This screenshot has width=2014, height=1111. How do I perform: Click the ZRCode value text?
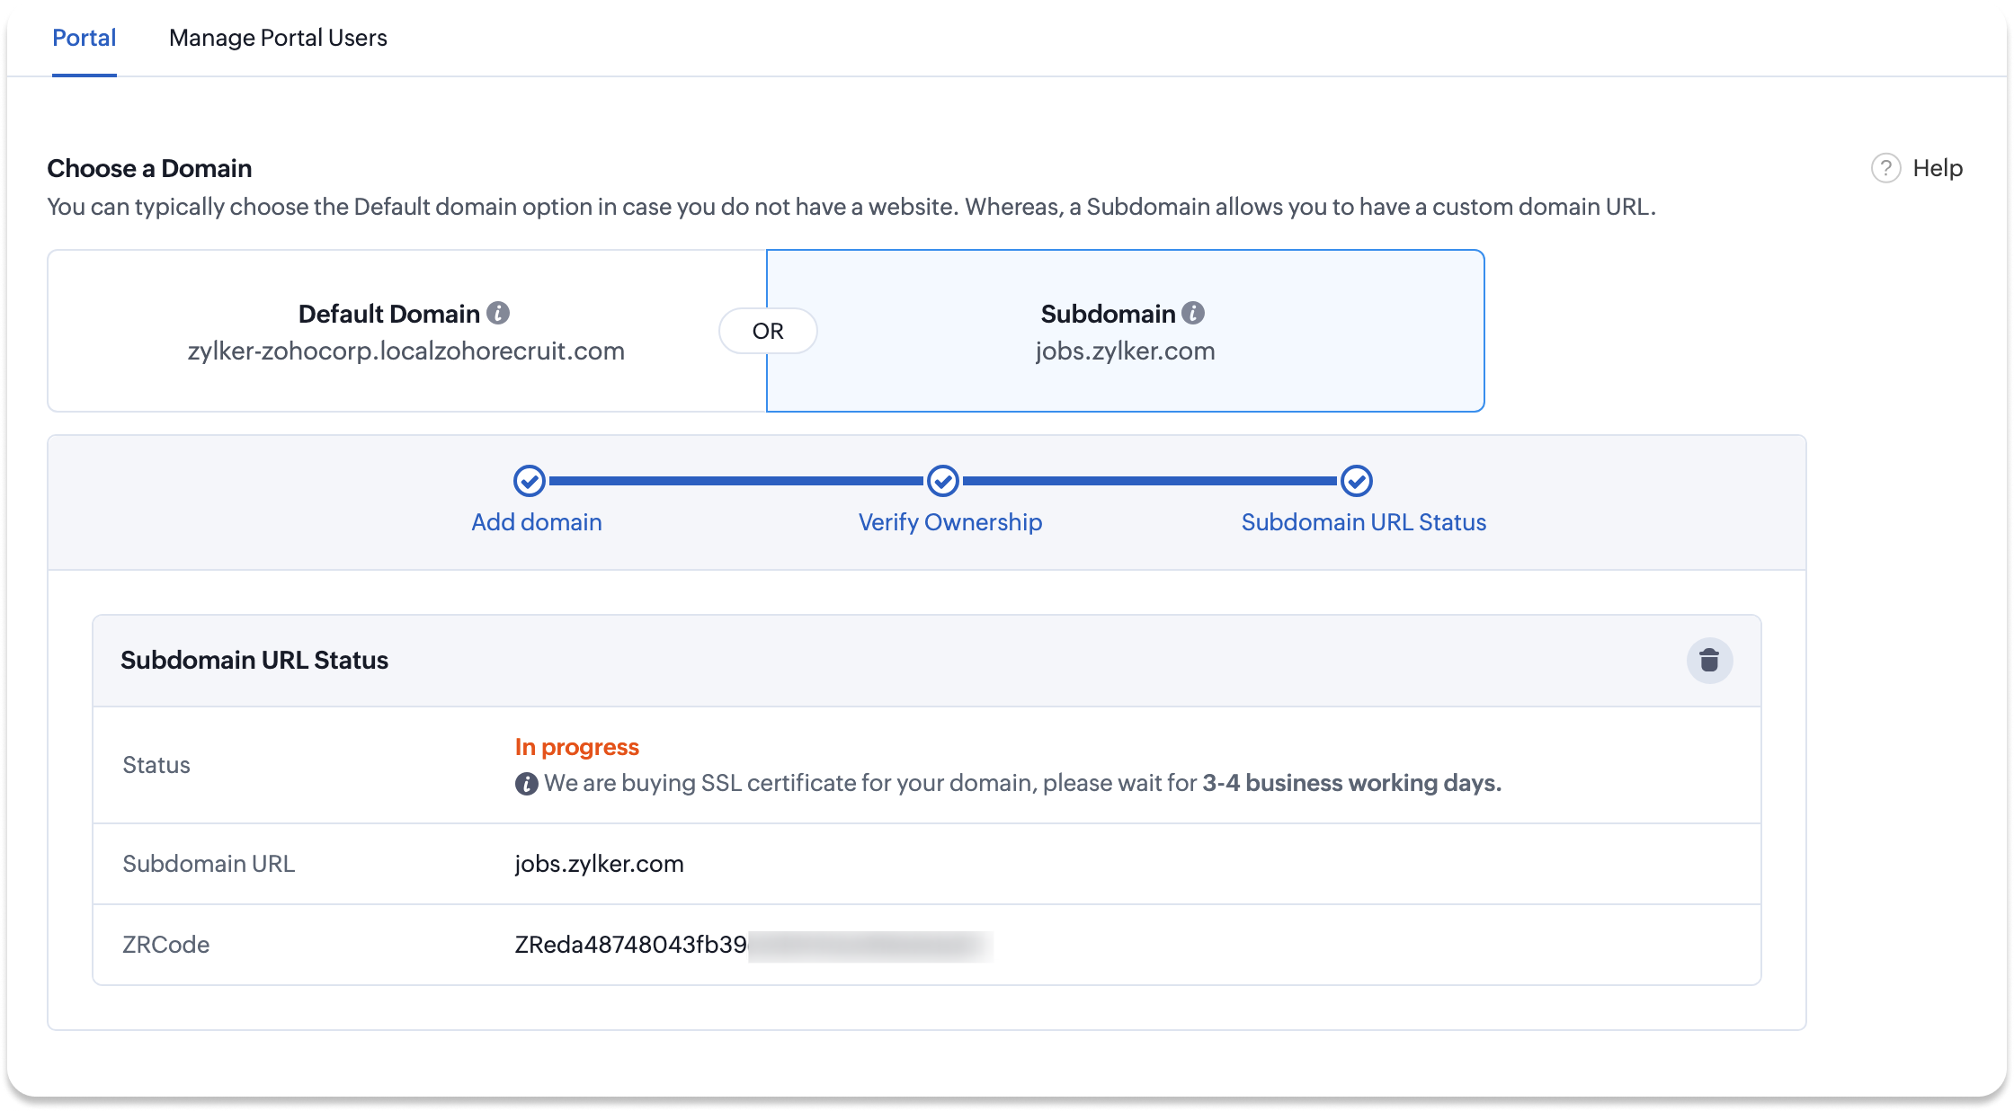click(630, 945)
